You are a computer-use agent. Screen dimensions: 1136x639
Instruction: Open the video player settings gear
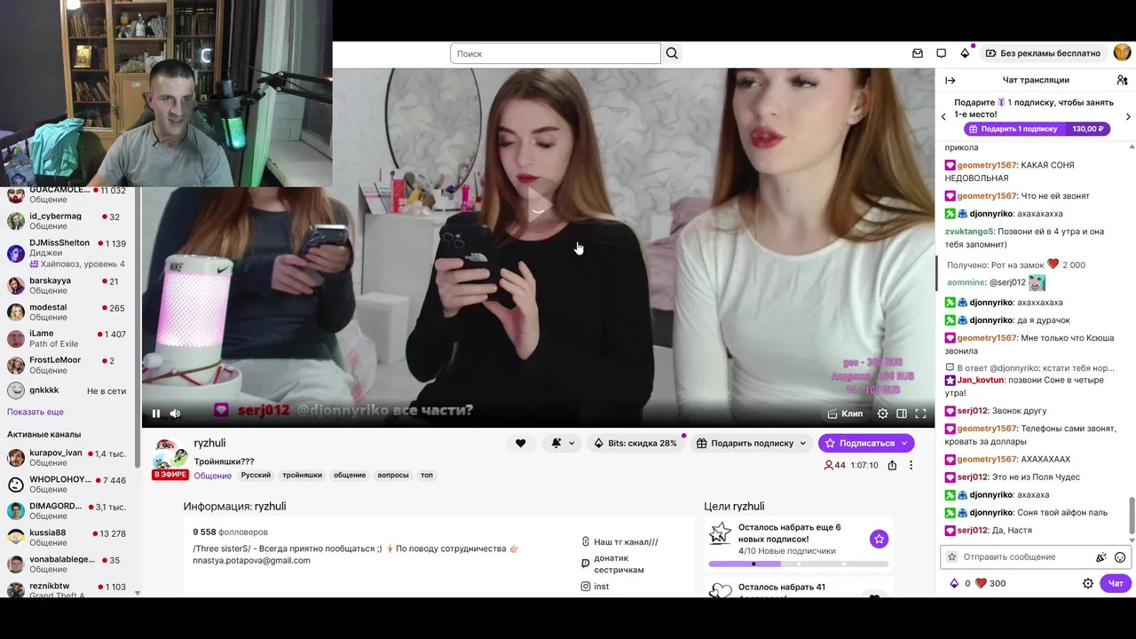(x=882, y=414)
